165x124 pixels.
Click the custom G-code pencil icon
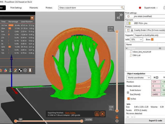coord(15,70)
